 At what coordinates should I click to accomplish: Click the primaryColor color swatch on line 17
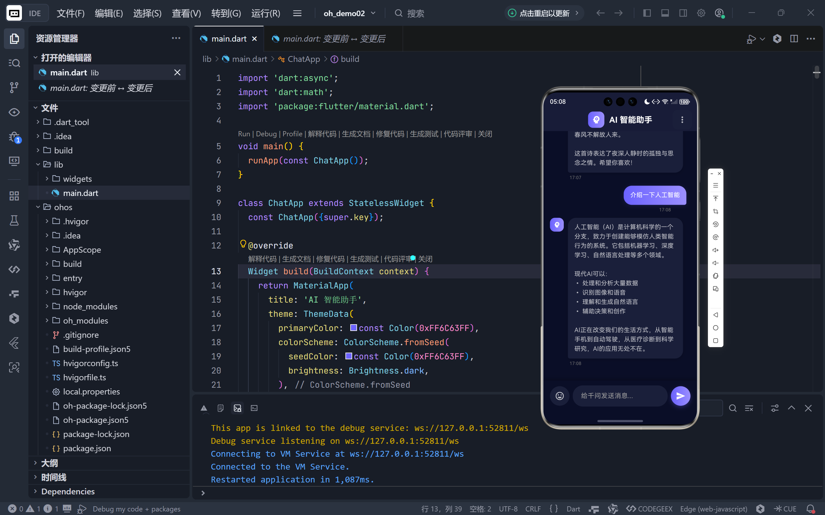pos(353,328)
